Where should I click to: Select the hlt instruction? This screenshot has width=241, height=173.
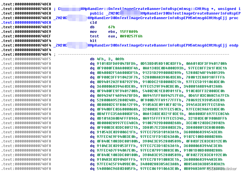93,41
